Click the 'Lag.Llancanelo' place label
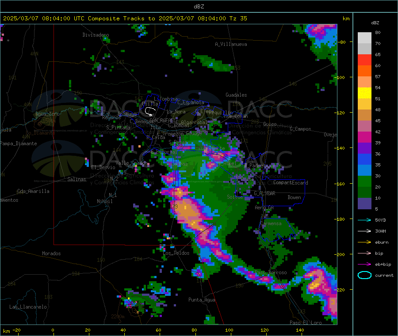The width and height of the screenshot is (398, 336). pyautogui.click(x=28, y=307)
